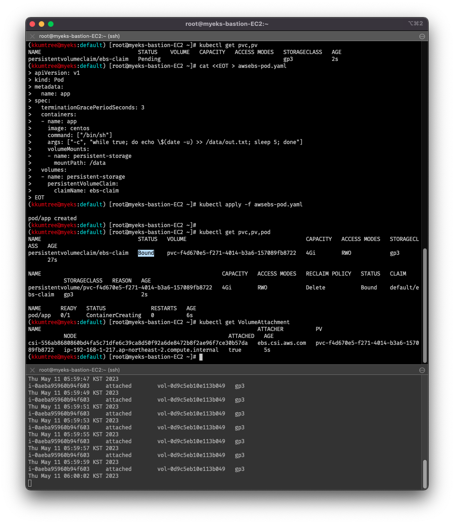The width and height of the screenshot is (454, 524).
Task: Click the 'command: ["/bin/sh"]' line
Action: click(x=80, y=135)
